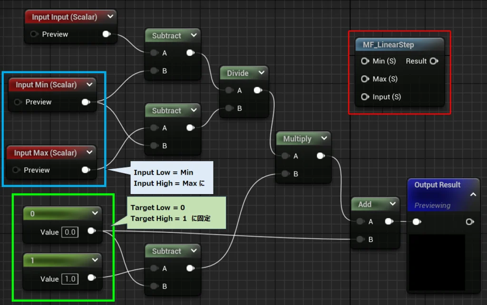Click MF_LinearStep Result output pin
487x305 pixels.
433,61
